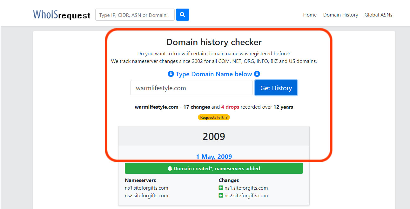Click the '17 changes' text
Screen dimensions: 410x209
pos(197,107)
